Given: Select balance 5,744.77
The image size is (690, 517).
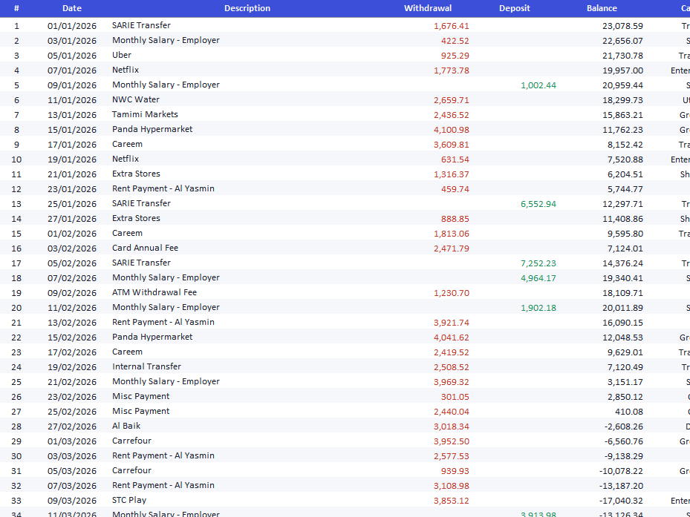Looking at the screenshot, I should [x=625, y=189].
